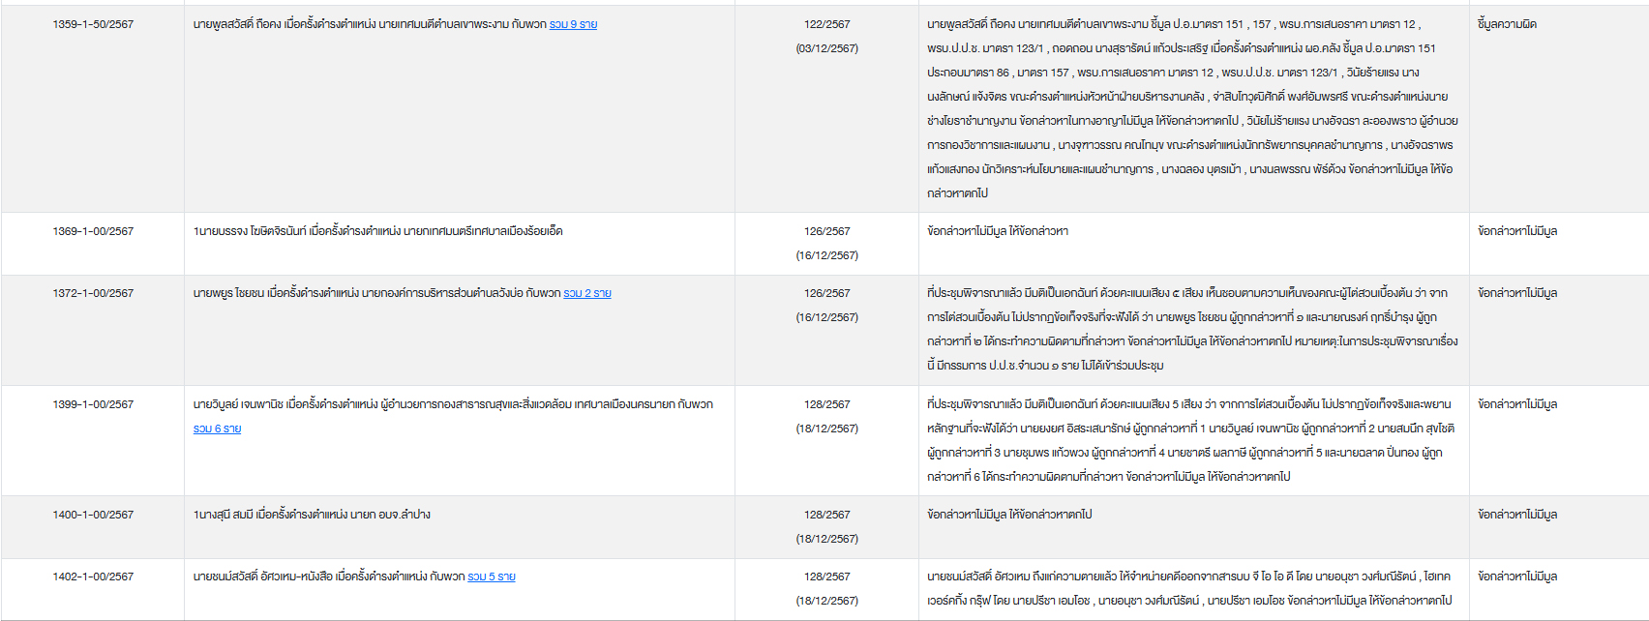The height and width of the screenshot is (621, 1649).
Task: Select case number 1399-1-00/2567 cell
Action: pos(93,404)
